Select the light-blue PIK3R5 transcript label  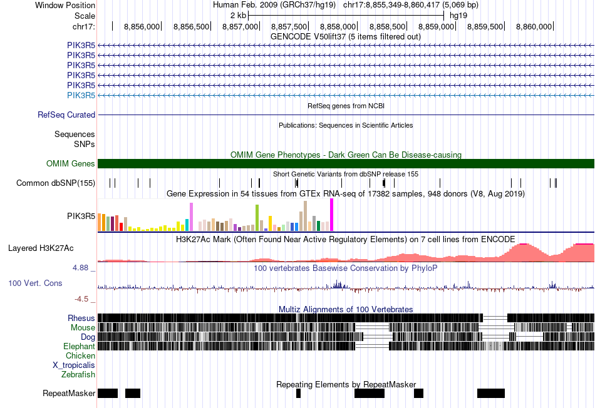[x=81, y=95]
